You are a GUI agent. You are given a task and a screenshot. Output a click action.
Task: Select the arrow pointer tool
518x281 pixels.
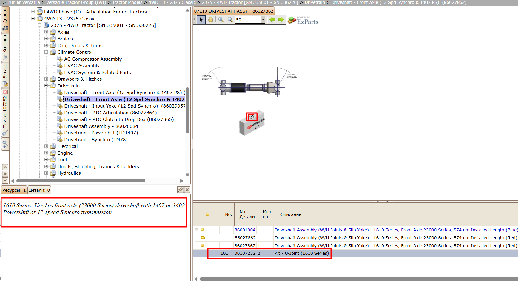[201, 20]
